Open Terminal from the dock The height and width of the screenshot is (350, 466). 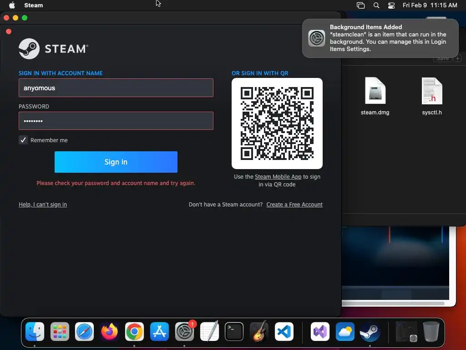(234, 331)
